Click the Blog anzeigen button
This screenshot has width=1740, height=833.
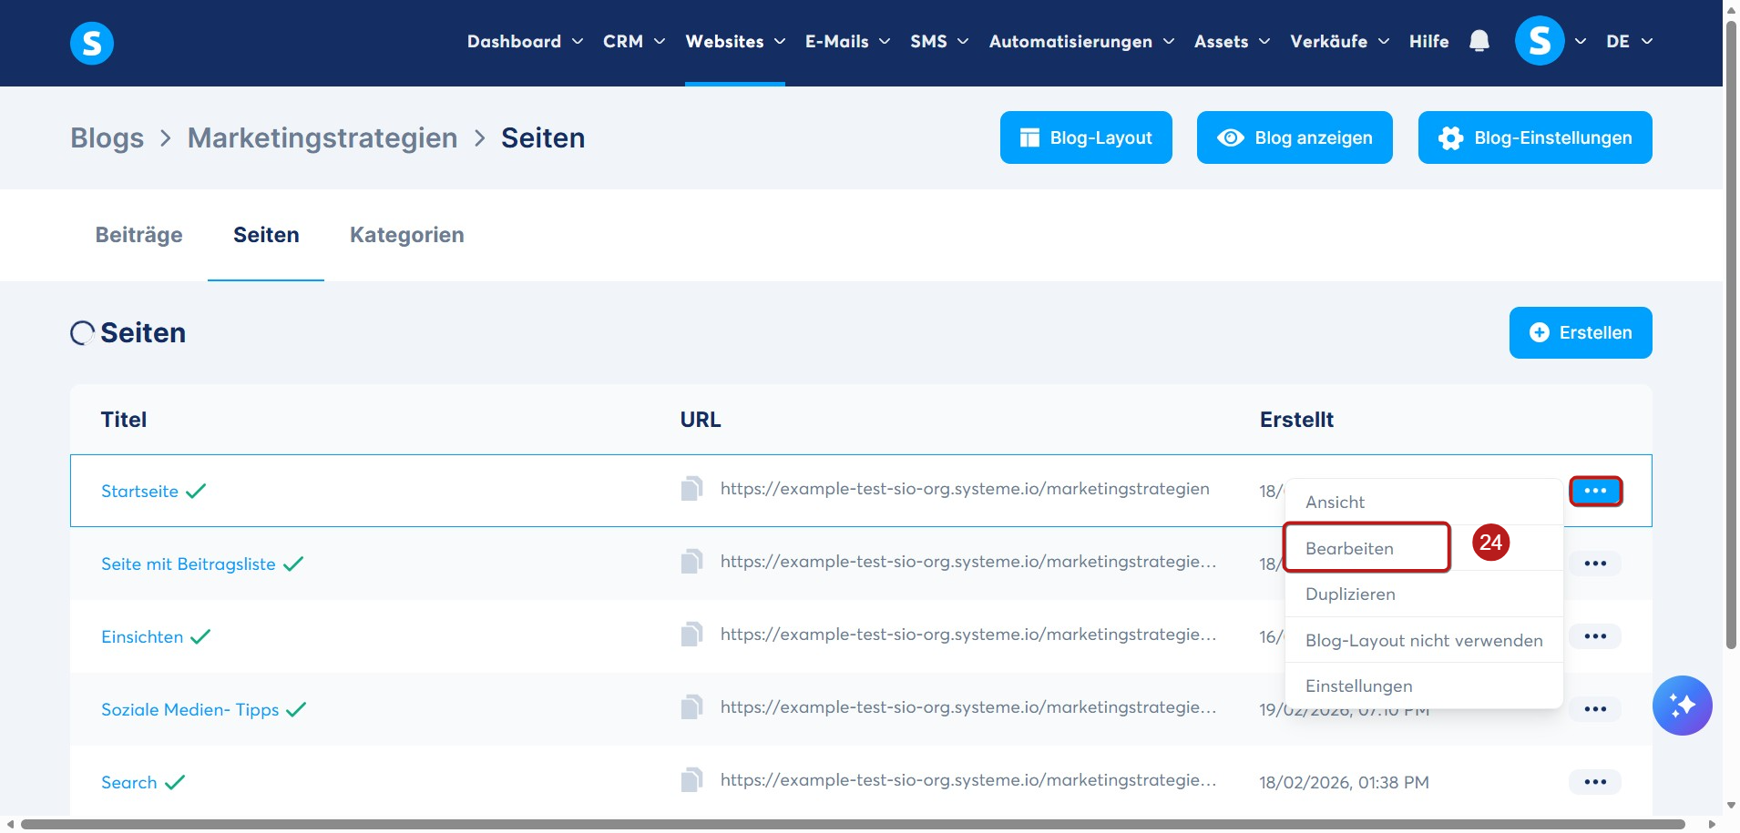pyautogui.click(x=1295, y=137)
